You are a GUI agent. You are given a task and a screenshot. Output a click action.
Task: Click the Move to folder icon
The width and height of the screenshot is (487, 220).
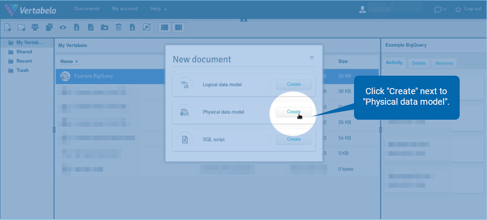[x=105, y=28]
